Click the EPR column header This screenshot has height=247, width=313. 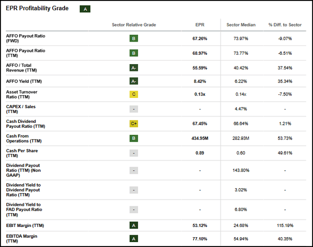[x=200, y=25]
